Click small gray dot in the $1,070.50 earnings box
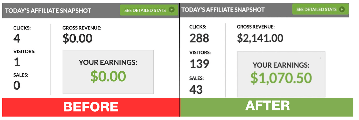359x120 pixels. coord(321,58)
